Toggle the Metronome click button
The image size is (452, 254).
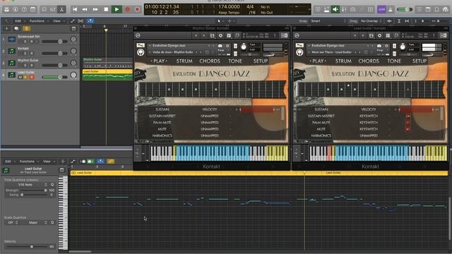click(x=391, y=9)
